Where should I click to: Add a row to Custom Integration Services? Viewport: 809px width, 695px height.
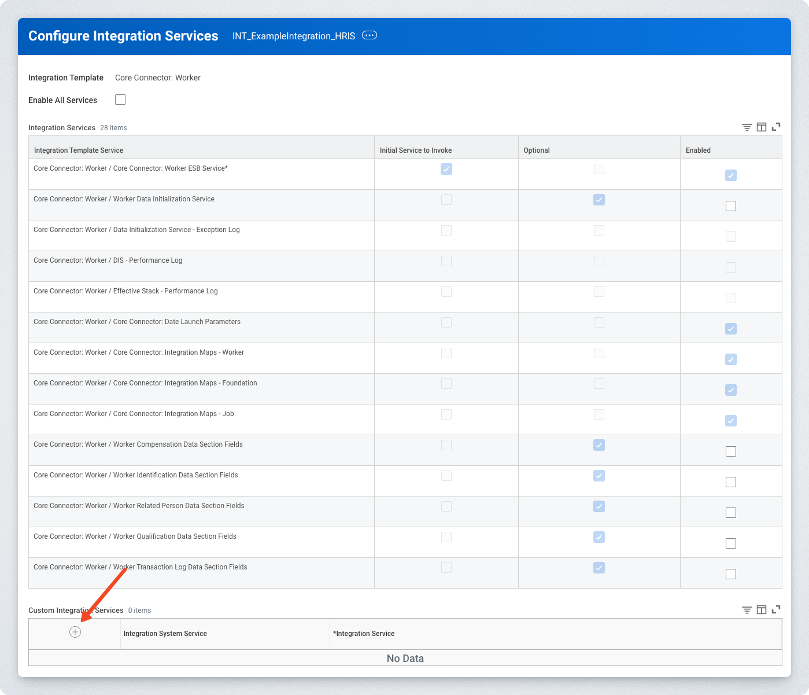(x=75, y=632)
